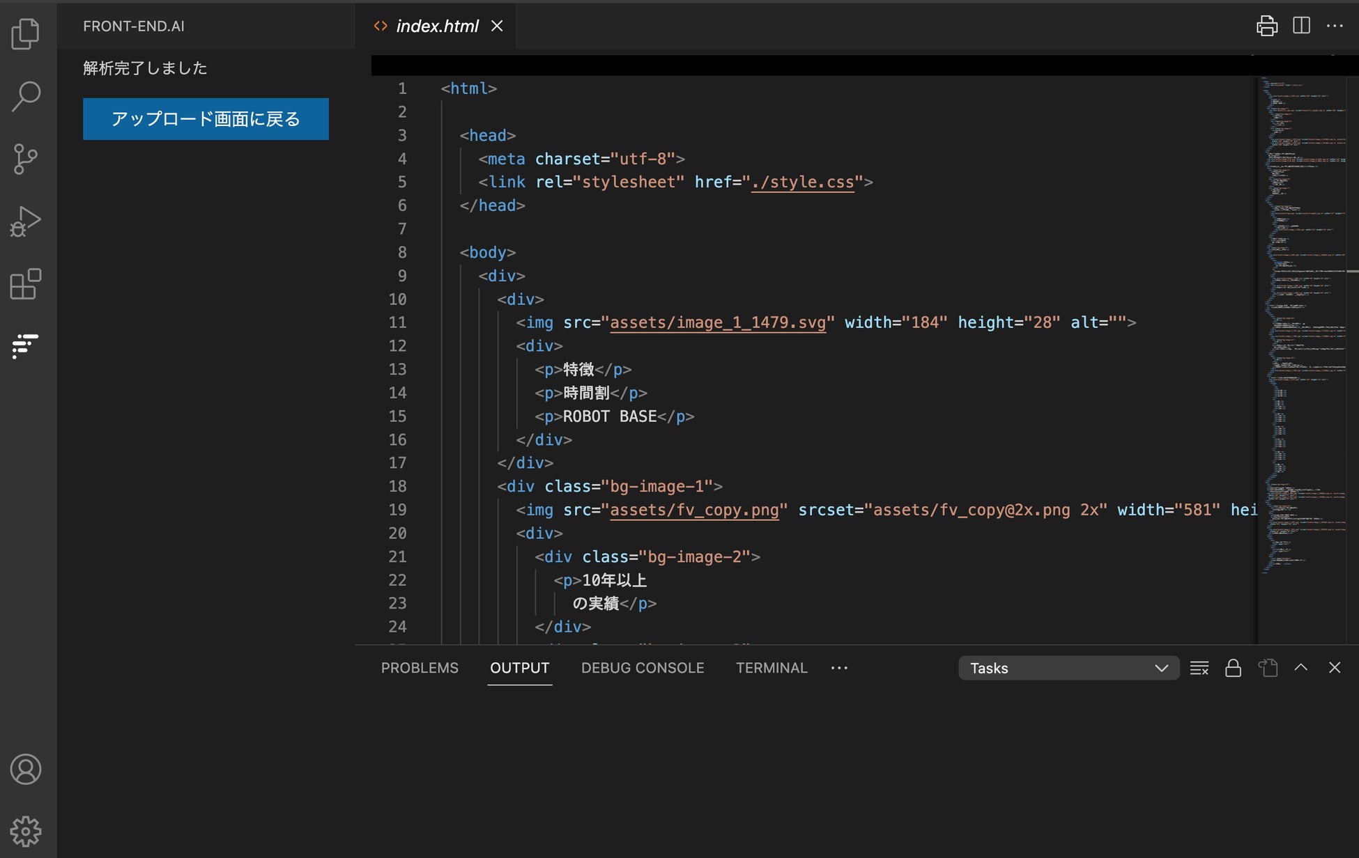The width and height of the screenshot is (1359, 858).
Task: Open the Accounts menu icon
Action: click(x=26, y=770)
